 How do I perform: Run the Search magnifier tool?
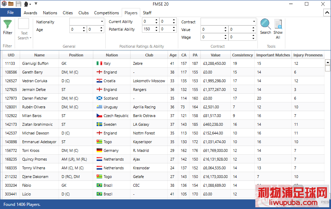[x=265, y=24]
